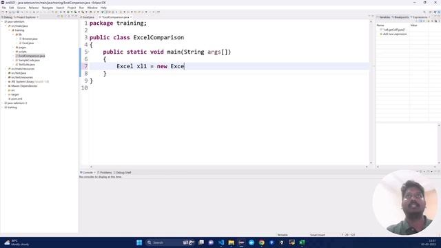Viewport: 441px width, 248px height.
Task: Select Excel.java in the lib package
Action: [28, 43]
